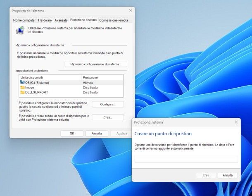
Task: Open the Configura settings button
Action: tap(108, 104)
